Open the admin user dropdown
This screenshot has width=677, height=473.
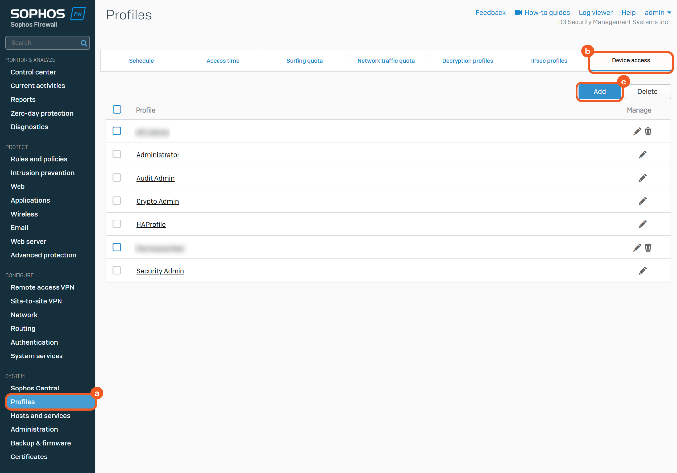[657, 13]
